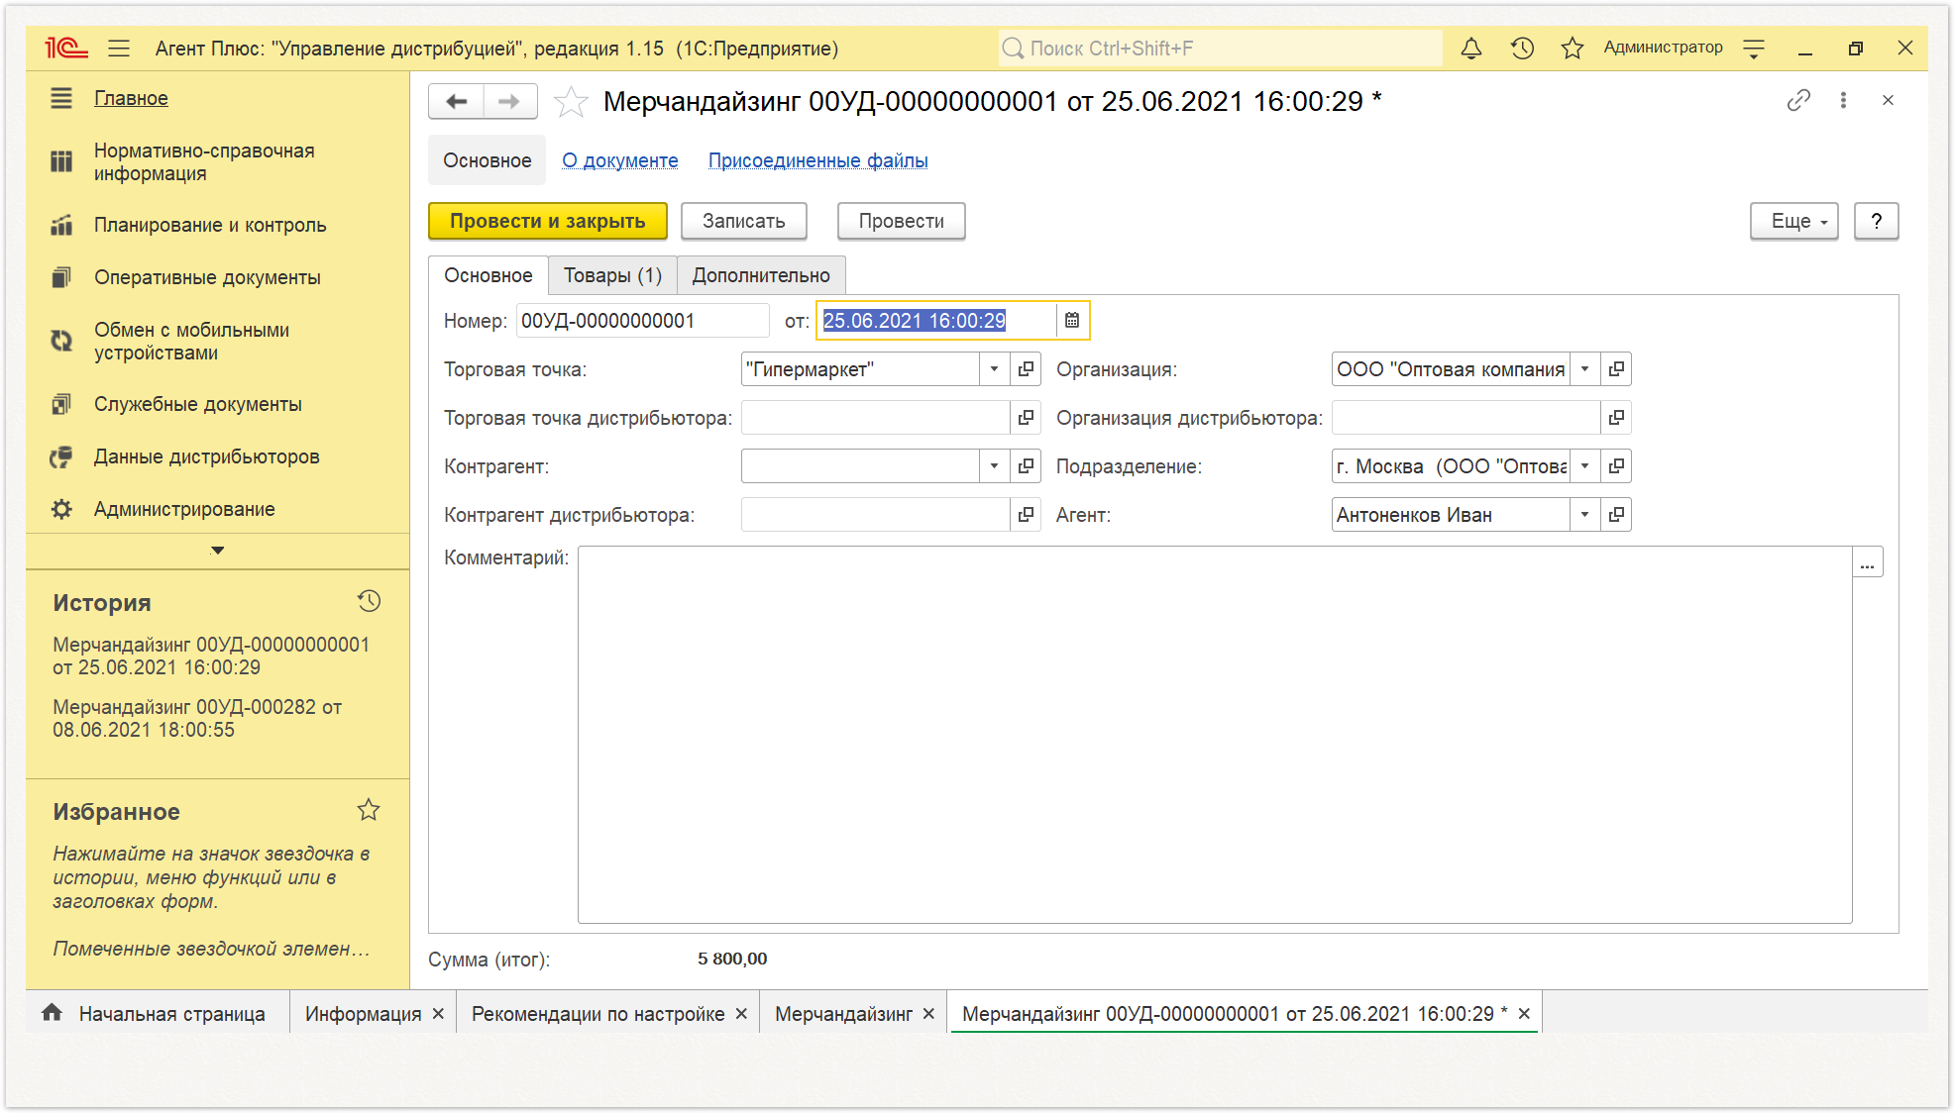Switch to the Дополнительно tab
Image resolution: width=1954 pixels, height=1113 pixels.
point(761,275)
